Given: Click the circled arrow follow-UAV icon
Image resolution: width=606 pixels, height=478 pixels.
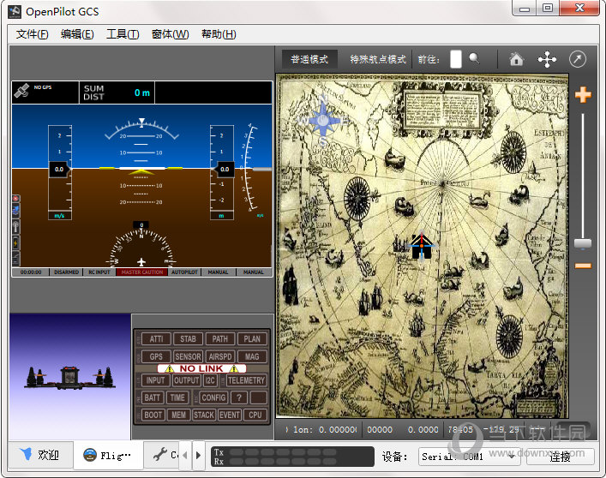Looking at the screenshot, I should coord(578,59).
